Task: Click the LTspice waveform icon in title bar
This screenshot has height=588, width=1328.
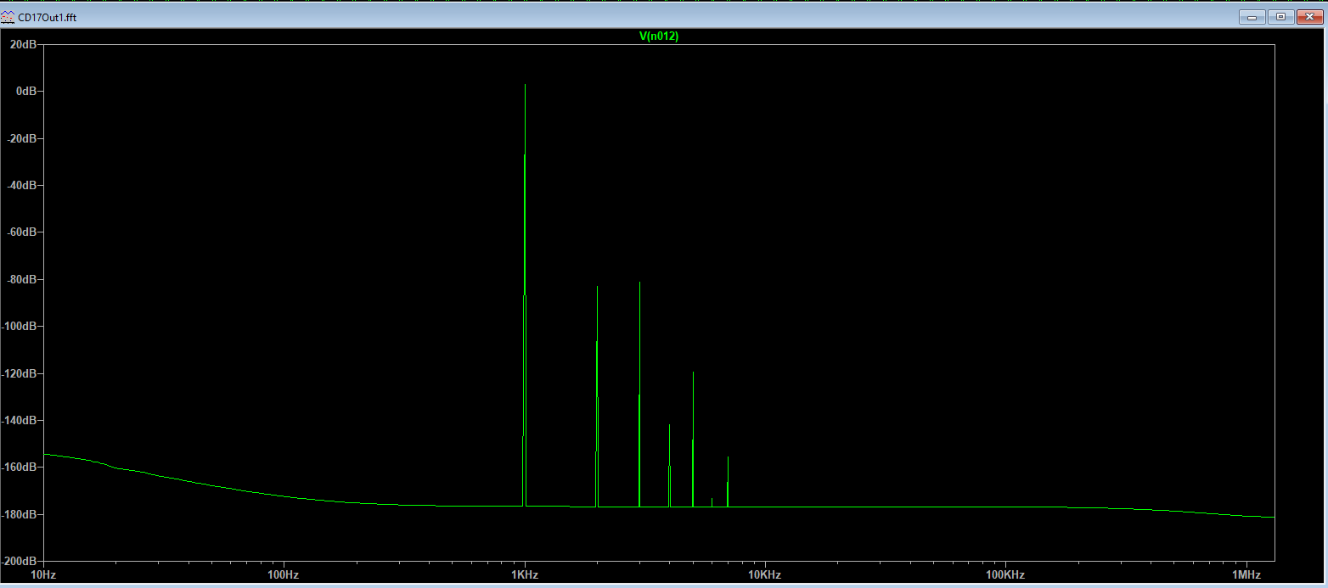Action: [8, 16]
